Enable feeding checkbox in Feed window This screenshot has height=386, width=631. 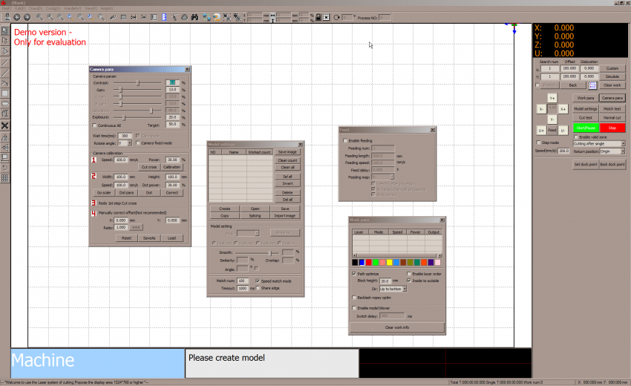point(345,140)
